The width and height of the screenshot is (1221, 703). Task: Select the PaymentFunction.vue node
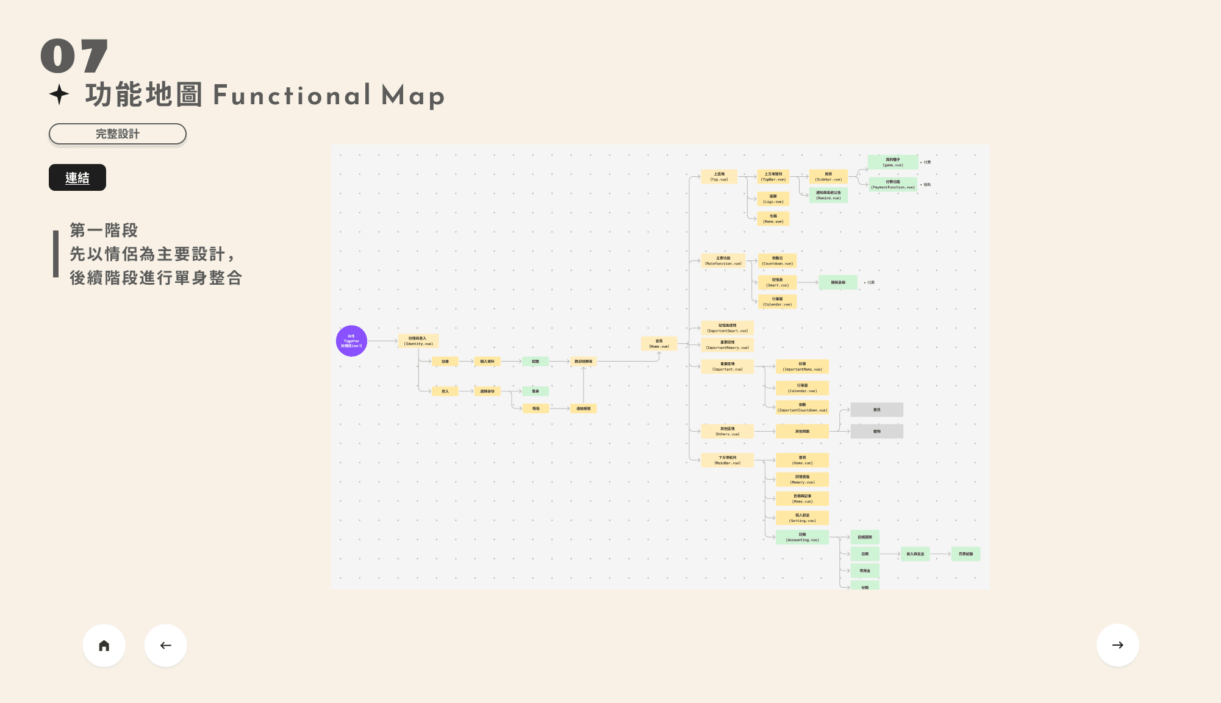click(893, 184)
